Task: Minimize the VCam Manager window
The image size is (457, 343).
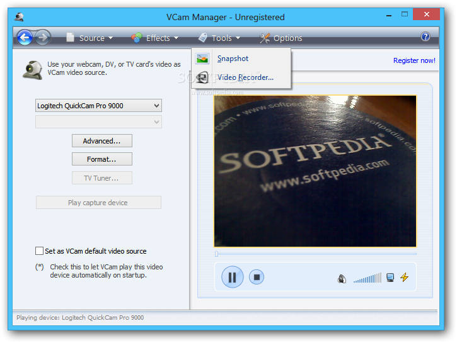Action: click(388, 14)
